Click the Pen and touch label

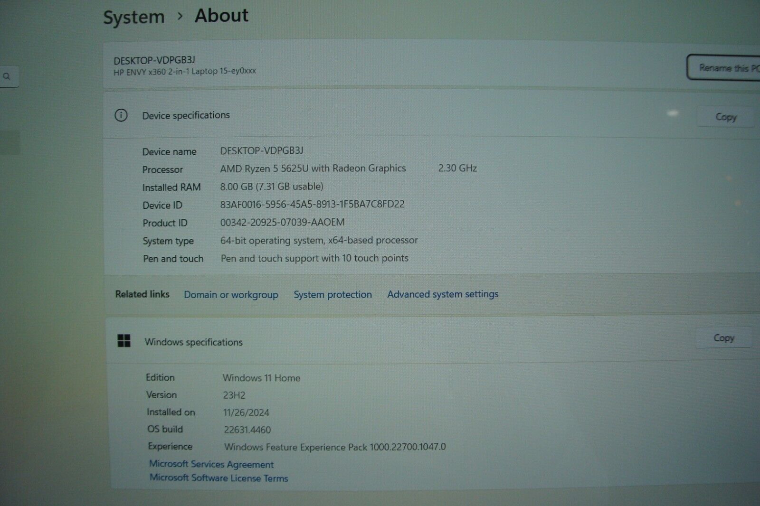tap(173, 259)
